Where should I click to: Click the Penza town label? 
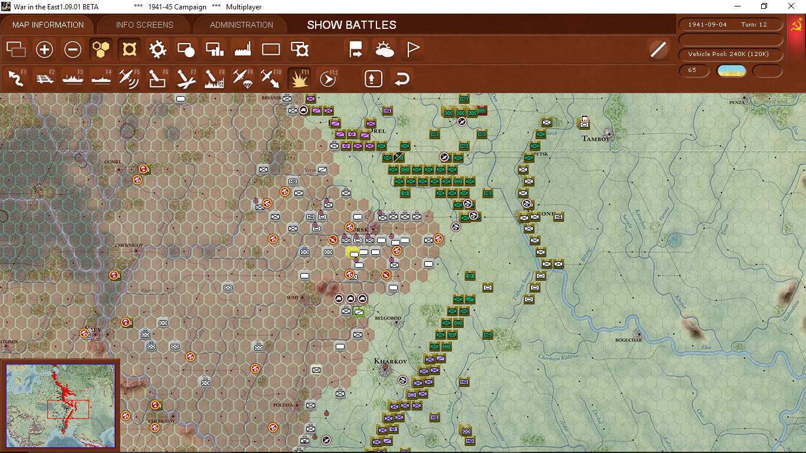736,103
